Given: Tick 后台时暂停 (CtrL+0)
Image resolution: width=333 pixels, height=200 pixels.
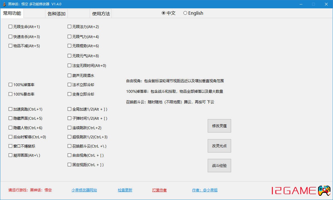Looking at the screenshot, I should click(10, 137).
